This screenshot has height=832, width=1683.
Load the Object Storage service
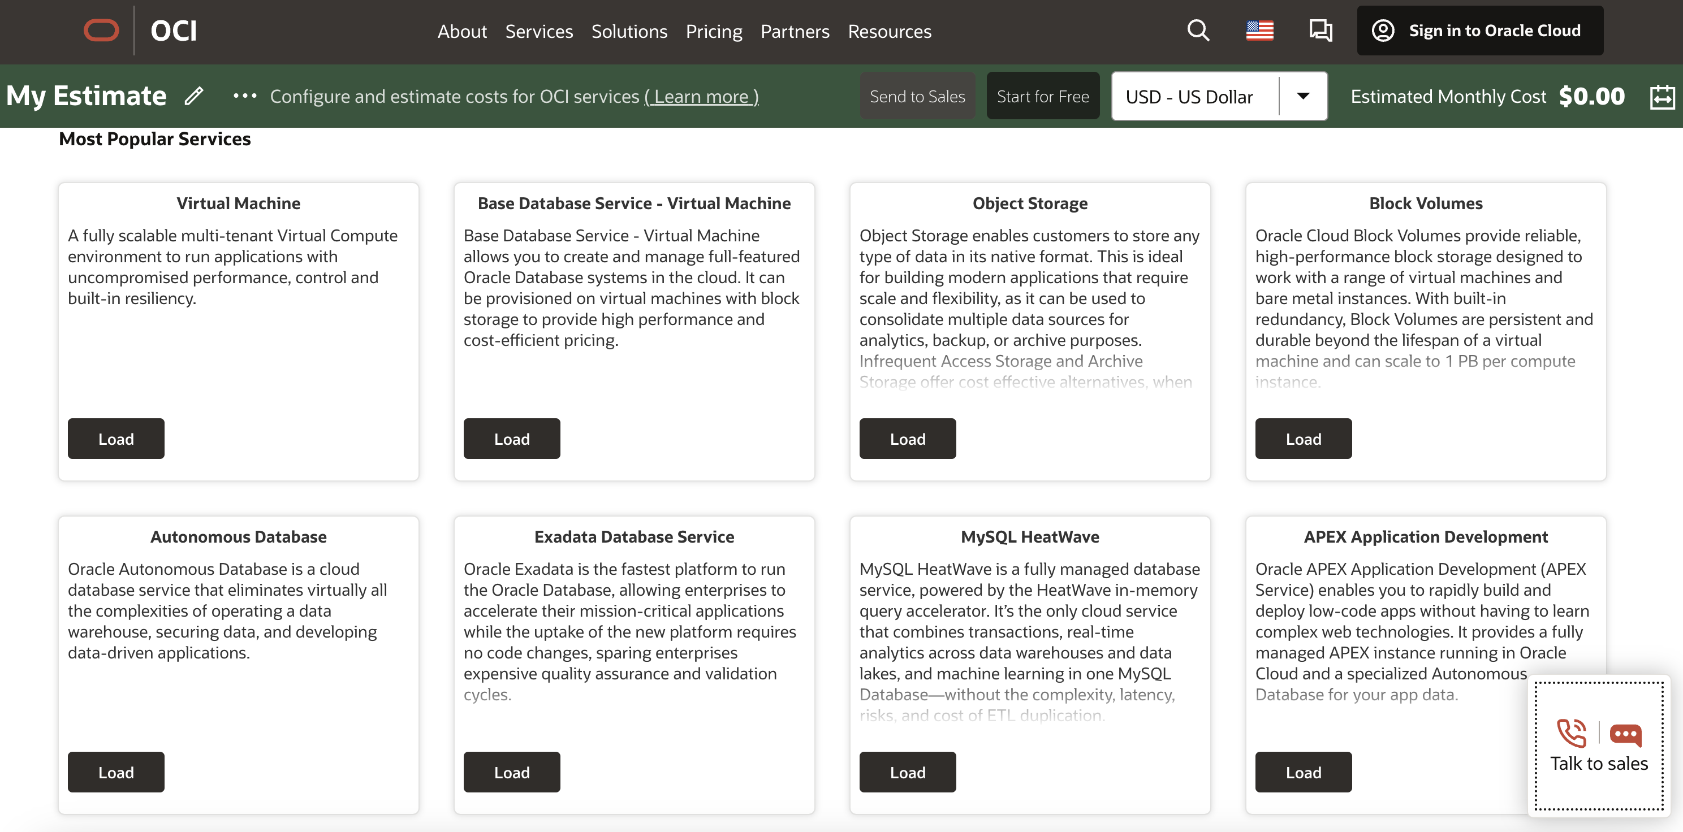907,437
